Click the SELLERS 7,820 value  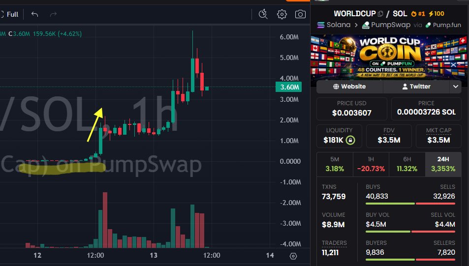tap(446, 252)
